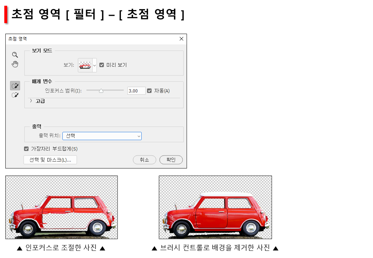Expand the 고급 section

coord(31,101)
